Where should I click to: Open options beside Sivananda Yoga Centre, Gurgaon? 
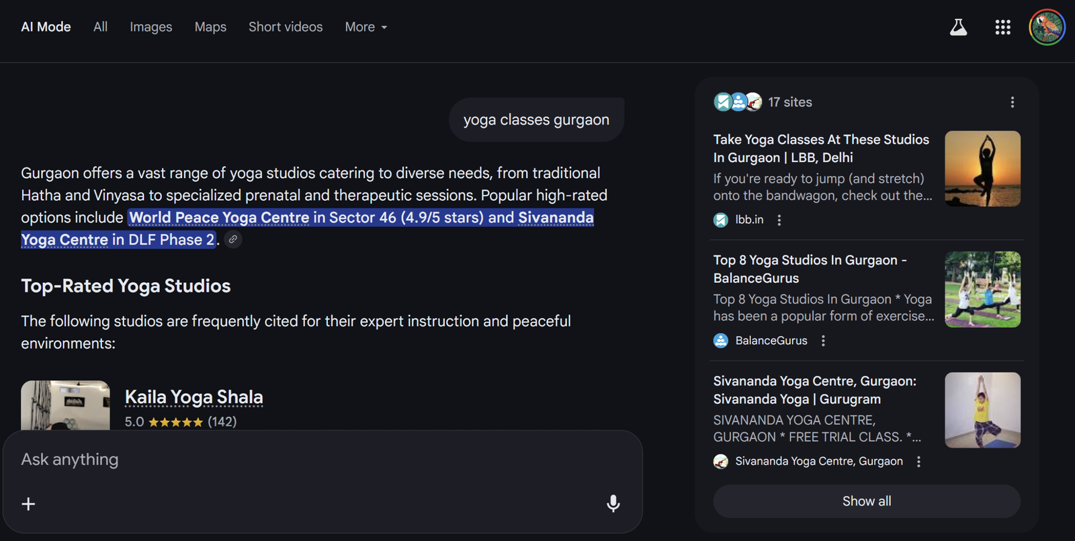click(x=918, y=462)
